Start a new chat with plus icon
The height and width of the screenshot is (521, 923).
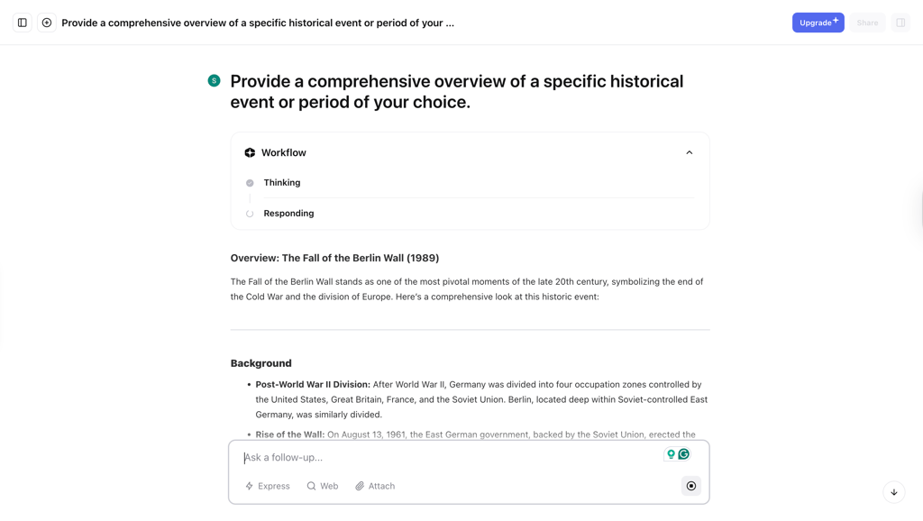(x=47, y=23)
